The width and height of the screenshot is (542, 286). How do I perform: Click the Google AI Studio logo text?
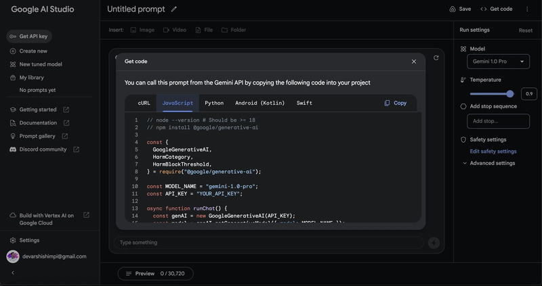[x=43, y=9]
